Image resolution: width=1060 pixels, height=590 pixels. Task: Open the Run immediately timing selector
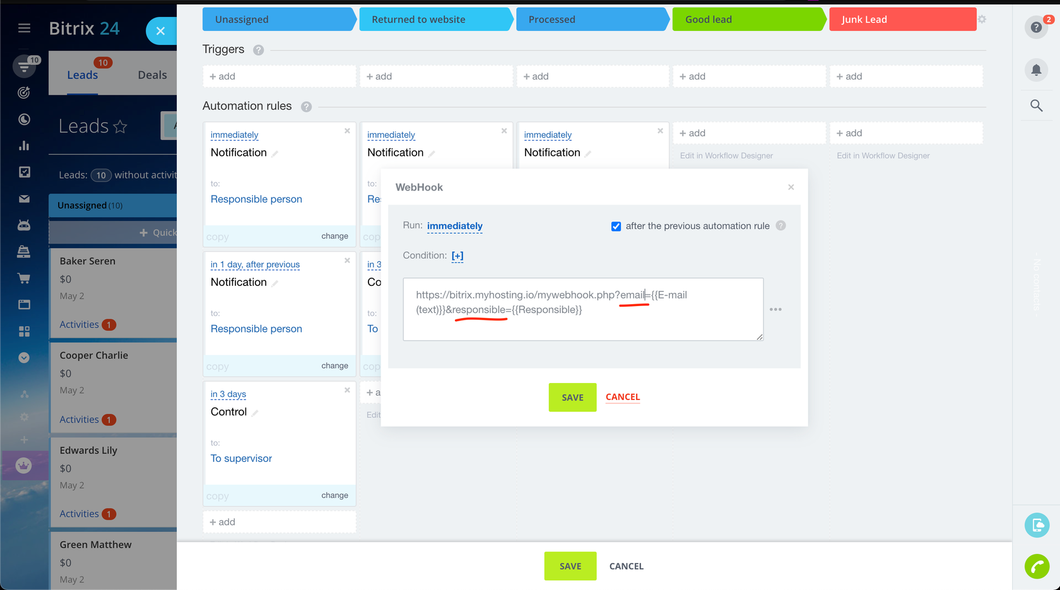click(x=454, y=226)
